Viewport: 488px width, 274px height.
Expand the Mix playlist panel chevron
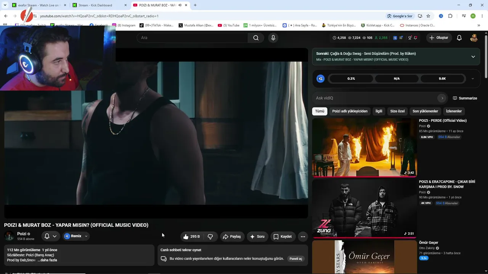pos(473,57)
